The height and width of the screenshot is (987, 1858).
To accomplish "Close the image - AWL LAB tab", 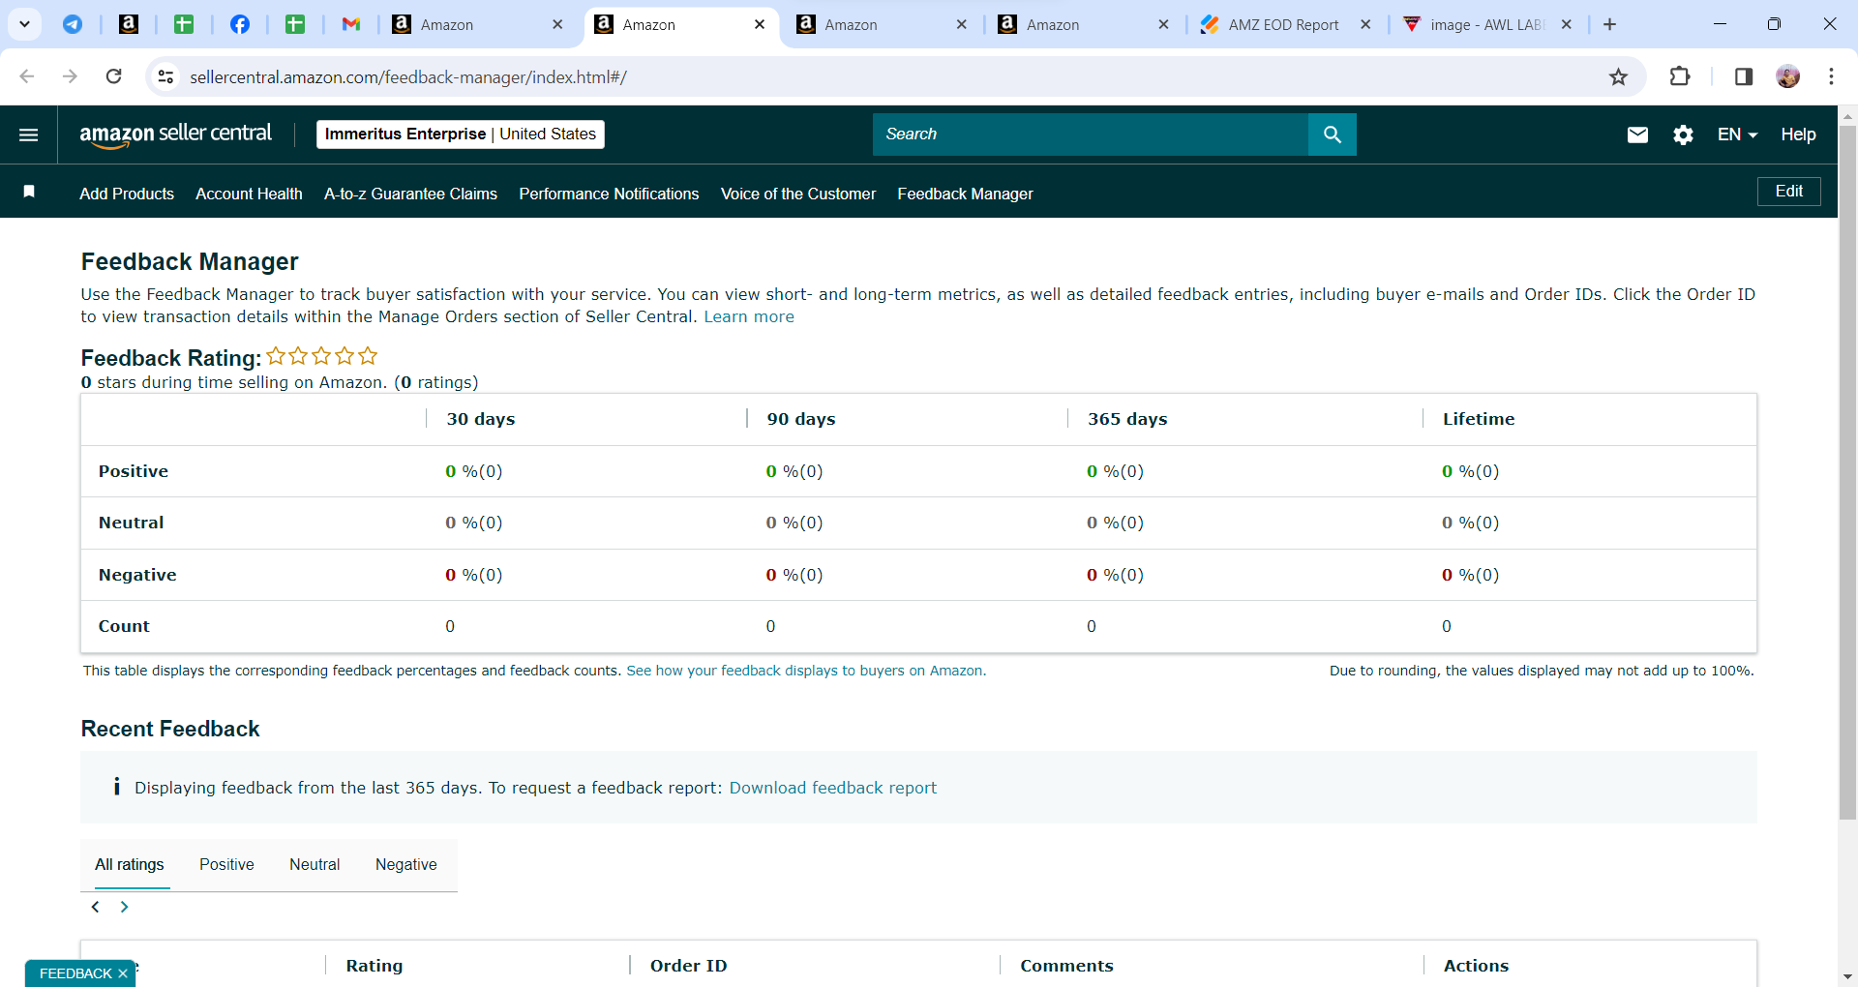I will click(1567, 24).
